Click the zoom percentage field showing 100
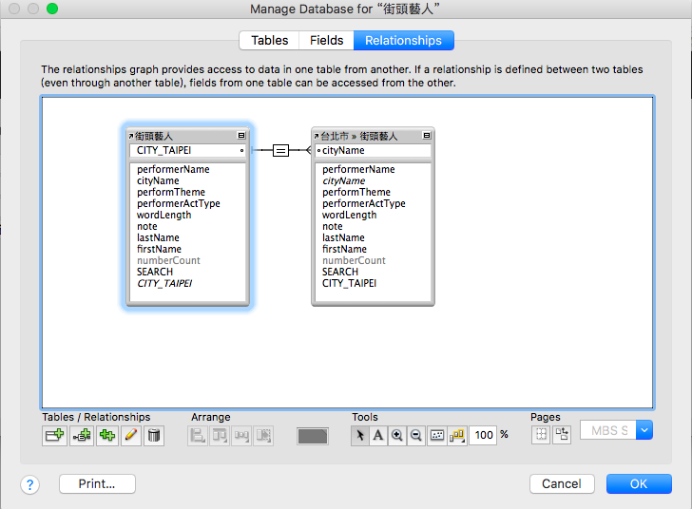Image resolution: width=692 pixels, height=509 pixels. tap(483, 435)
